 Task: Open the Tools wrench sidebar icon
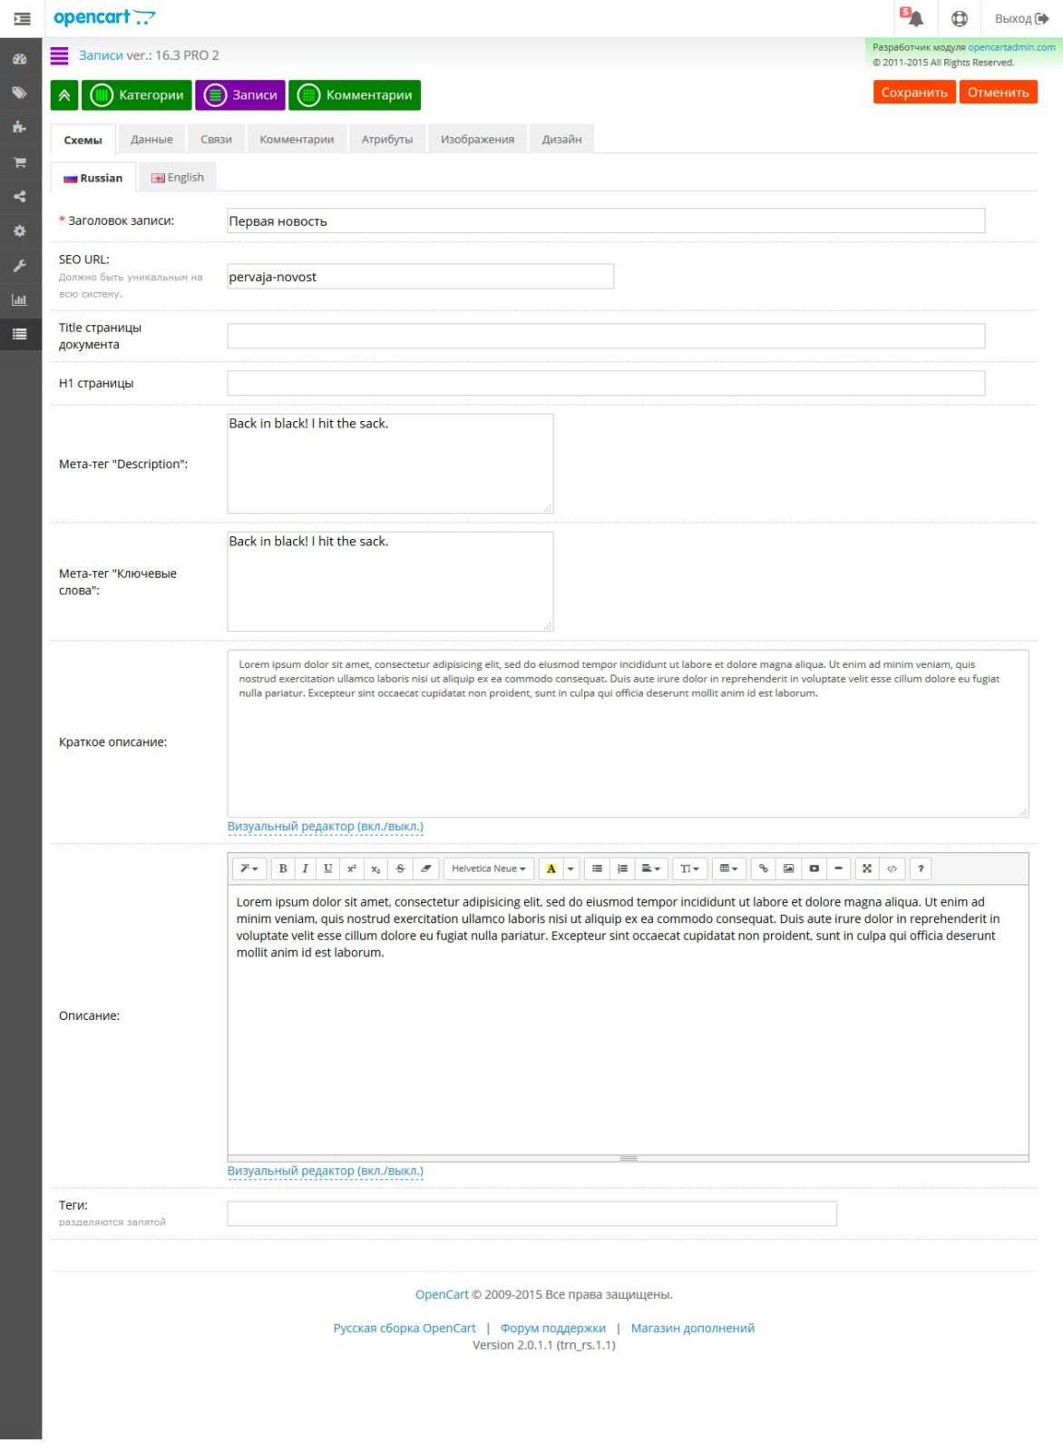[20, 266]
